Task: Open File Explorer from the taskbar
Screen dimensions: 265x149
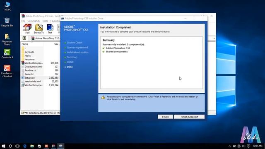Action: (x=32, y=146)
